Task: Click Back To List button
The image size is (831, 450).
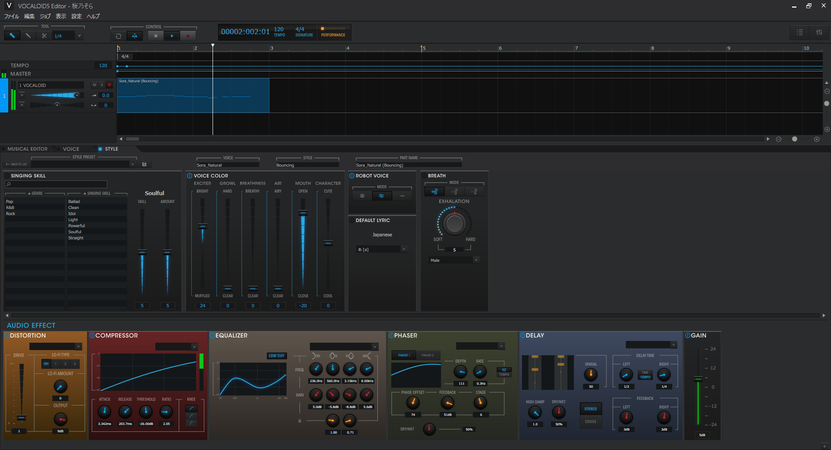Action: pos(17,164)
